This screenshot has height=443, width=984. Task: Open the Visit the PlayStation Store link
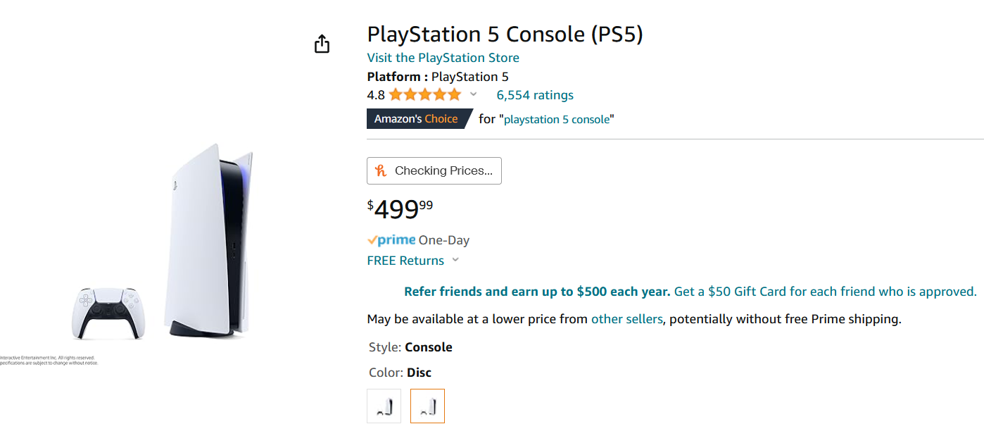click(443, 58)
